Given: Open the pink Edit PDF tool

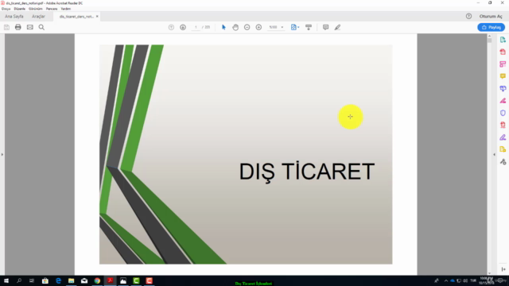Looking at the screenshot, I should click(x=503, y=64).
